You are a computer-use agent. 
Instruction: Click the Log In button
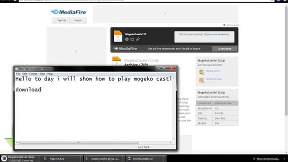(78, 20)
